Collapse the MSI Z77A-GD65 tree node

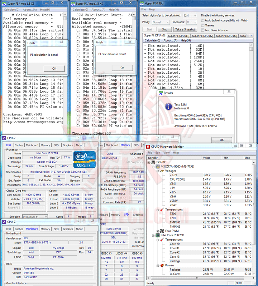[x=153, y=167]
